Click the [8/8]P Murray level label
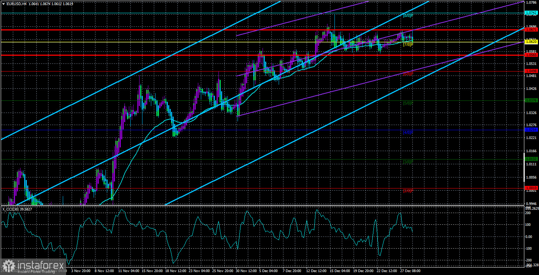539x275 pixels. pos(408,15)
